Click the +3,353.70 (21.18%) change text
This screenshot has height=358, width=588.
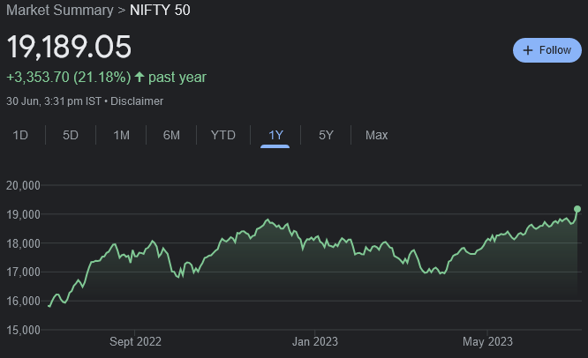[69, 78]
